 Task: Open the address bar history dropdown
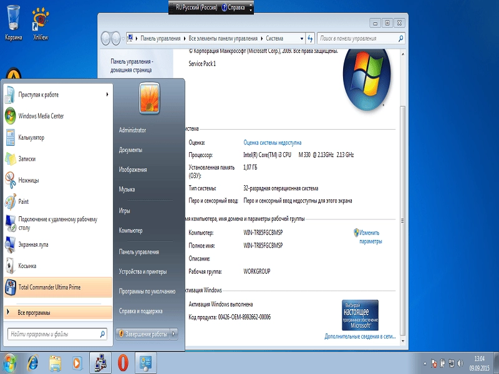301,39
